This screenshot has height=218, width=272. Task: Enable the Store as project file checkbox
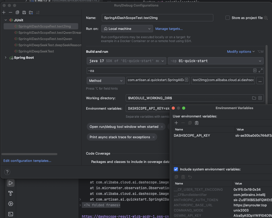point(228,18)
